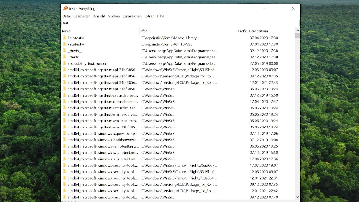Open the Extras menu
Screen dimensions: 359x202
tap(149, 16)
